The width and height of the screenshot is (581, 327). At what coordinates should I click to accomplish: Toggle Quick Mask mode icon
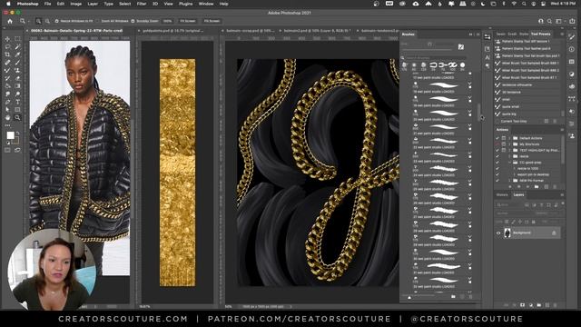click(x=7, y=150)
